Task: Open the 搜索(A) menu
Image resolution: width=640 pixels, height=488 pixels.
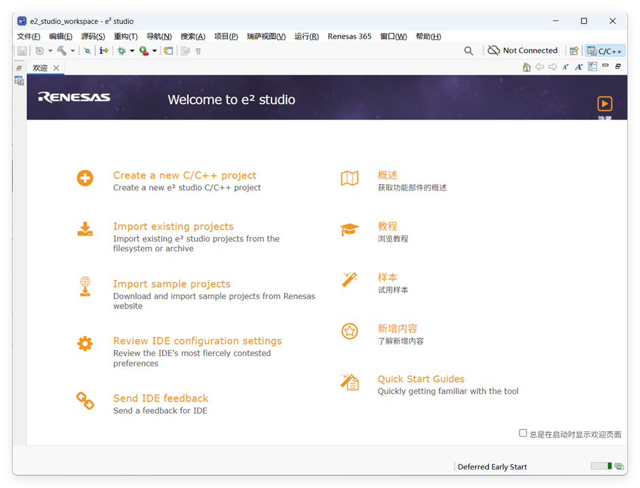Action: point(193,36)
